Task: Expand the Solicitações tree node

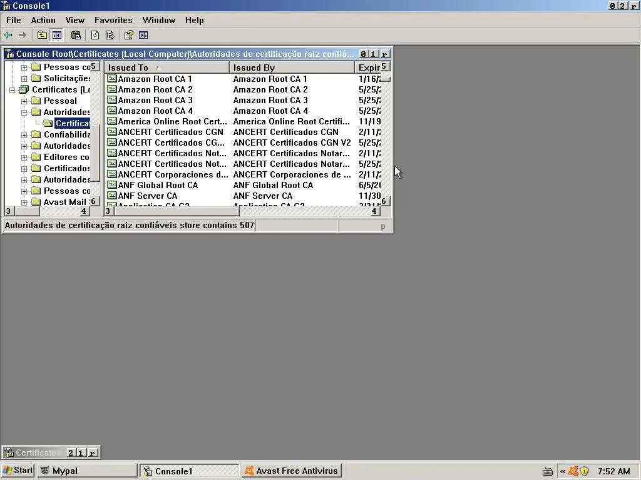Action: click(24, 78)
